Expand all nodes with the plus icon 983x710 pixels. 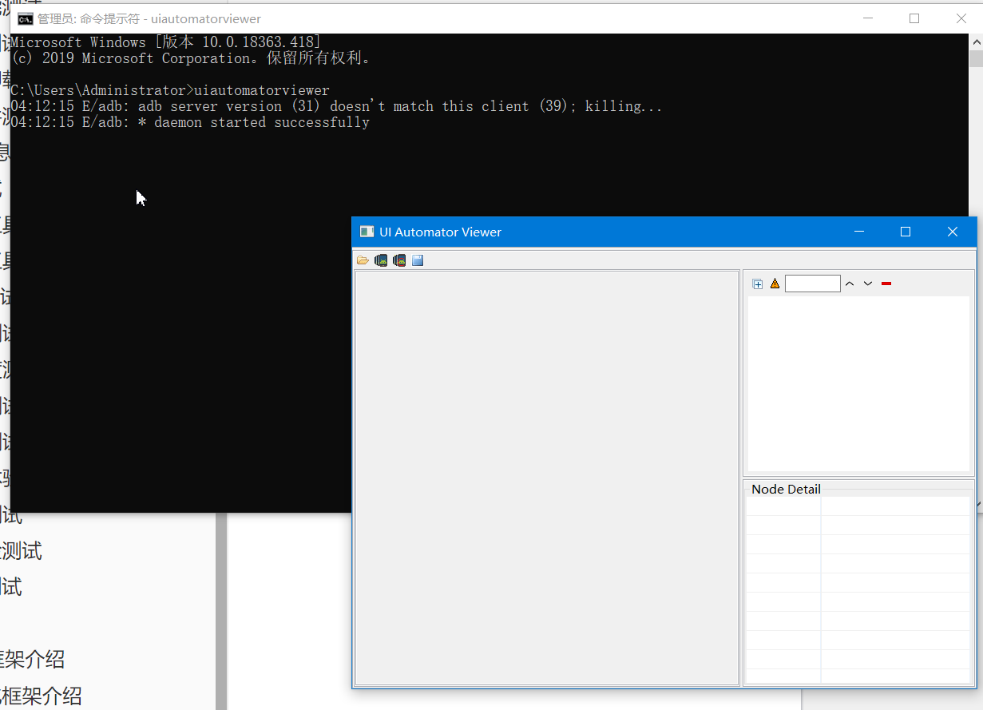pos(758,284)
